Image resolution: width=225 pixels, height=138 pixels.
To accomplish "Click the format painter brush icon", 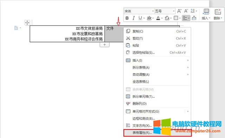I will [194, 18].
